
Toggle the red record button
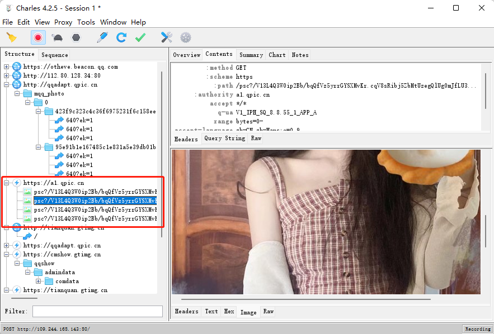(38, 37)
